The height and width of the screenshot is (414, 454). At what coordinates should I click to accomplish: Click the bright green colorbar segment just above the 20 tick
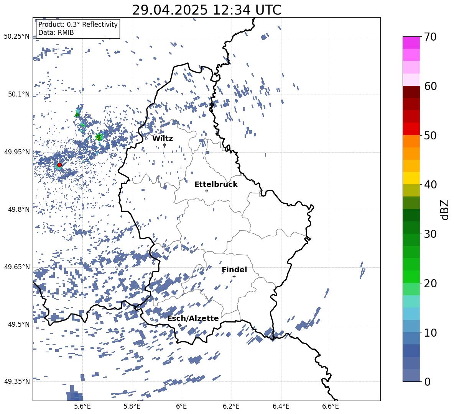tap(411, 277)
